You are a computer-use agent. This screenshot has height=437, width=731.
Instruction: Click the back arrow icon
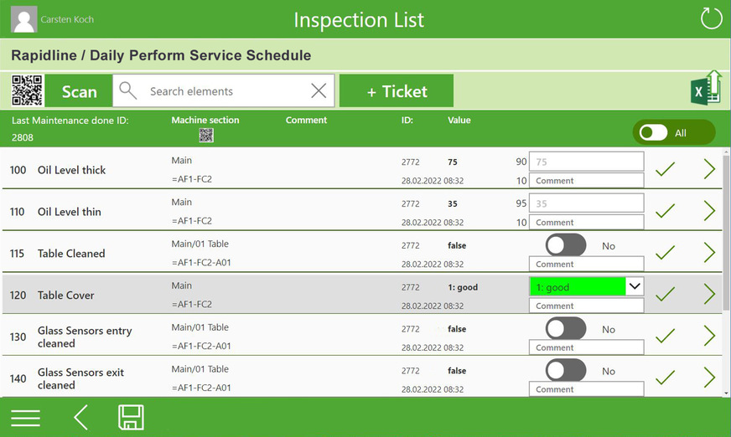(80, 417)
